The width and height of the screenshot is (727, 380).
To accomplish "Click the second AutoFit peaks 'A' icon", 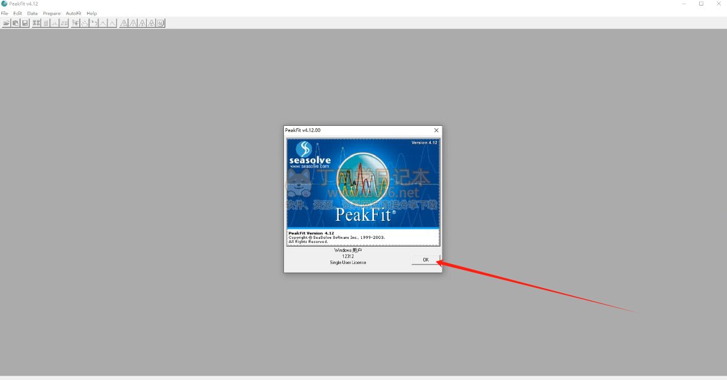I will click(133, 23).
